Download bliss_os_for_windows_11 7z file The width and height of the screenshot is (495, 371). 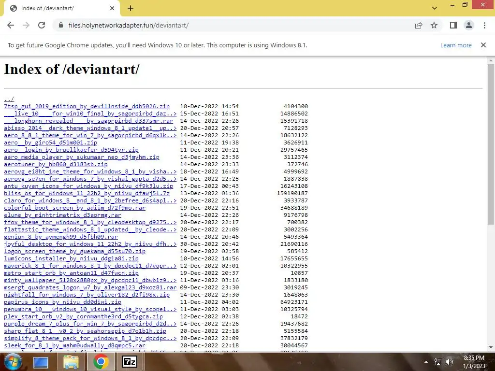click(87, 193)
